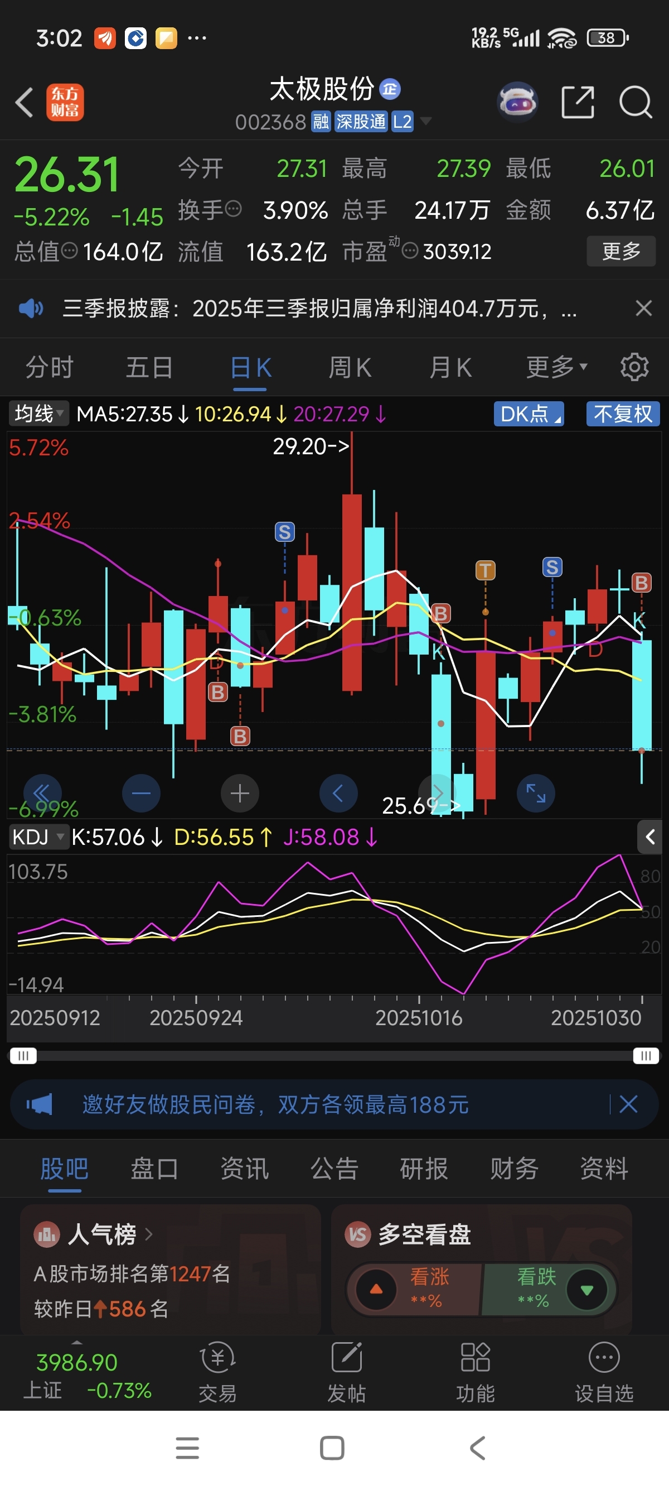Image resolution: width=669 pixels, height=1490 pixels.
Task: Shift the chart right with the single arrow
Action: tap(437, 793)
